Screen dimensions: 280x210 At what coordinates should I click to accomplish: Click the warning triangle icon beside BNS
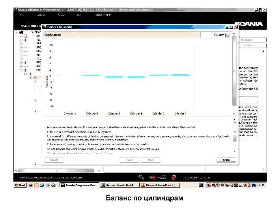pyautogui.click(x=26, y=62)
